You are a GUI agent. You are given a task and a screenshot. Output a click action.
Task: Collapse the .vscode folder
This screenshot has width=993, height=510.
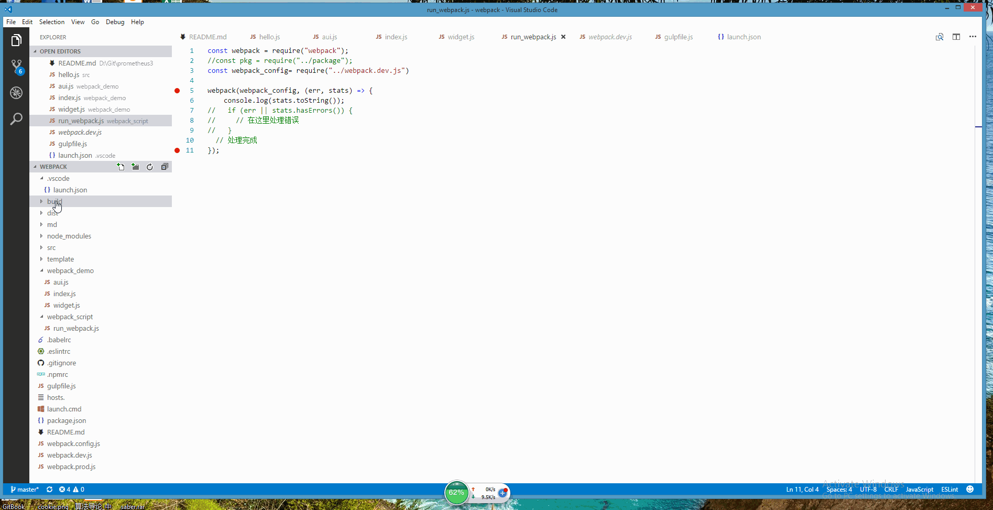coord(101,178)
